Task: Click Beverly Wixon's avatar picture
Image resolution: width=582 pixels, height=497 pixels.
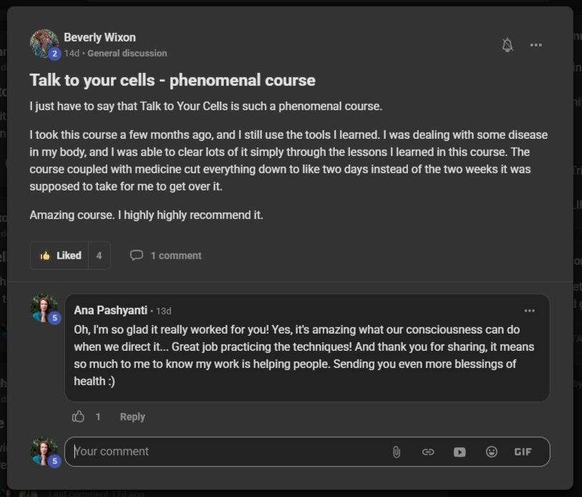Action: tap(44, 44)
